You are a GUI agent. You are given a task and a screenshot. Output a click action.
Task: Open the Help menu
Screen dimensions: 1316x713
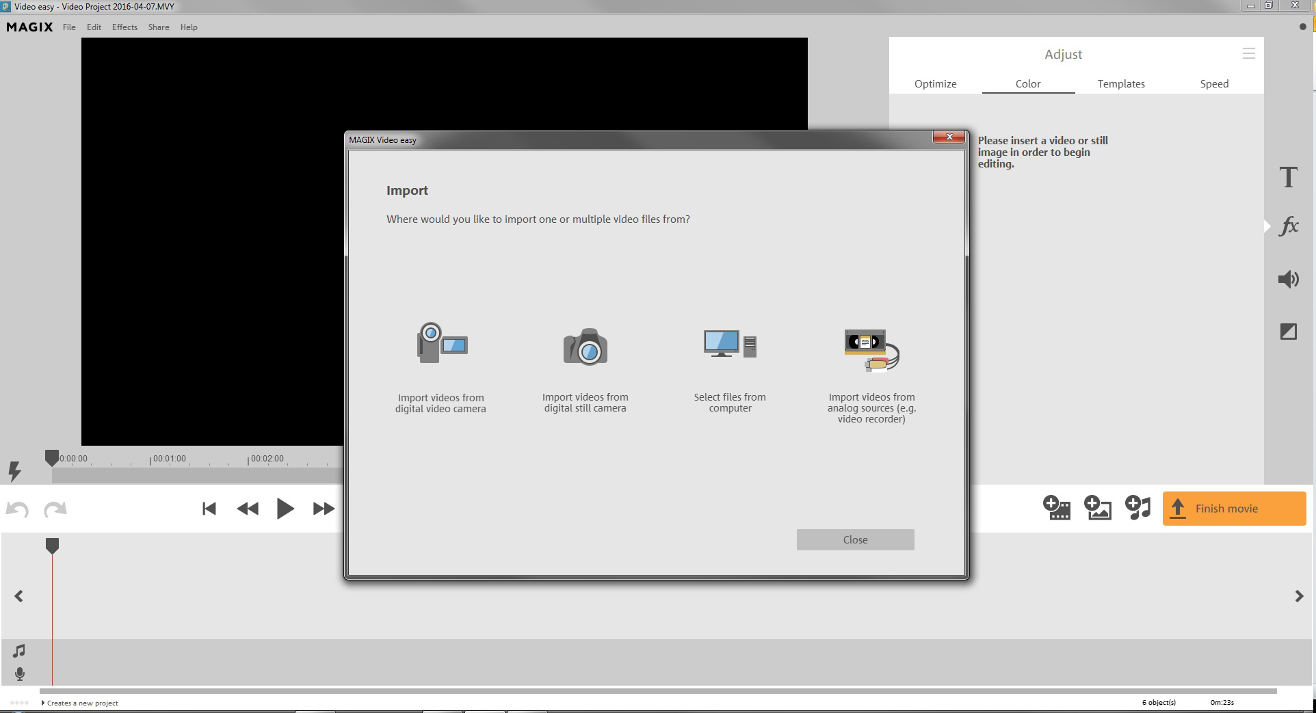pyautogui.click(x=189, y=27)
